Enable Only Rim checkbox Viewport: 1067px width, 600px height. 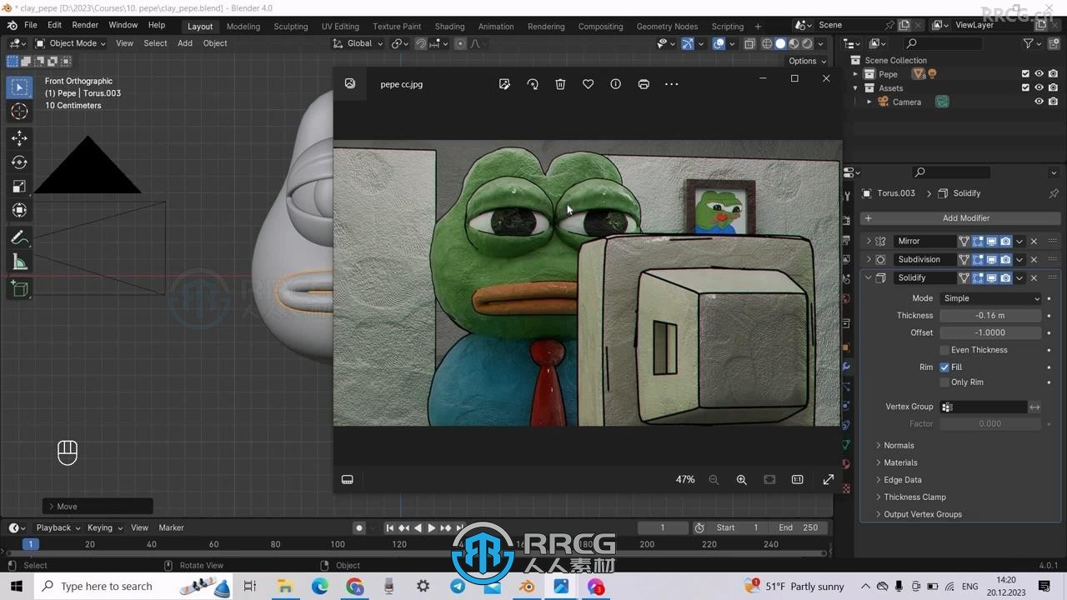tap(944, 382)
